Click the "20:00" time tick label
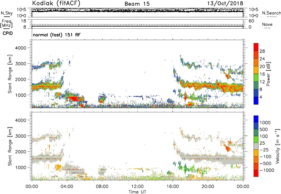 tap(208, 187)
